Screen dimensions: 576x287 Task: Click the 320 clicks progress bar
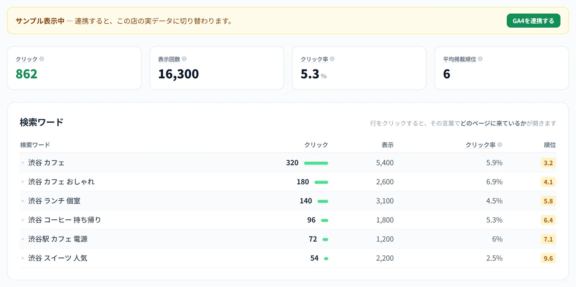click(x=316, y=163)
